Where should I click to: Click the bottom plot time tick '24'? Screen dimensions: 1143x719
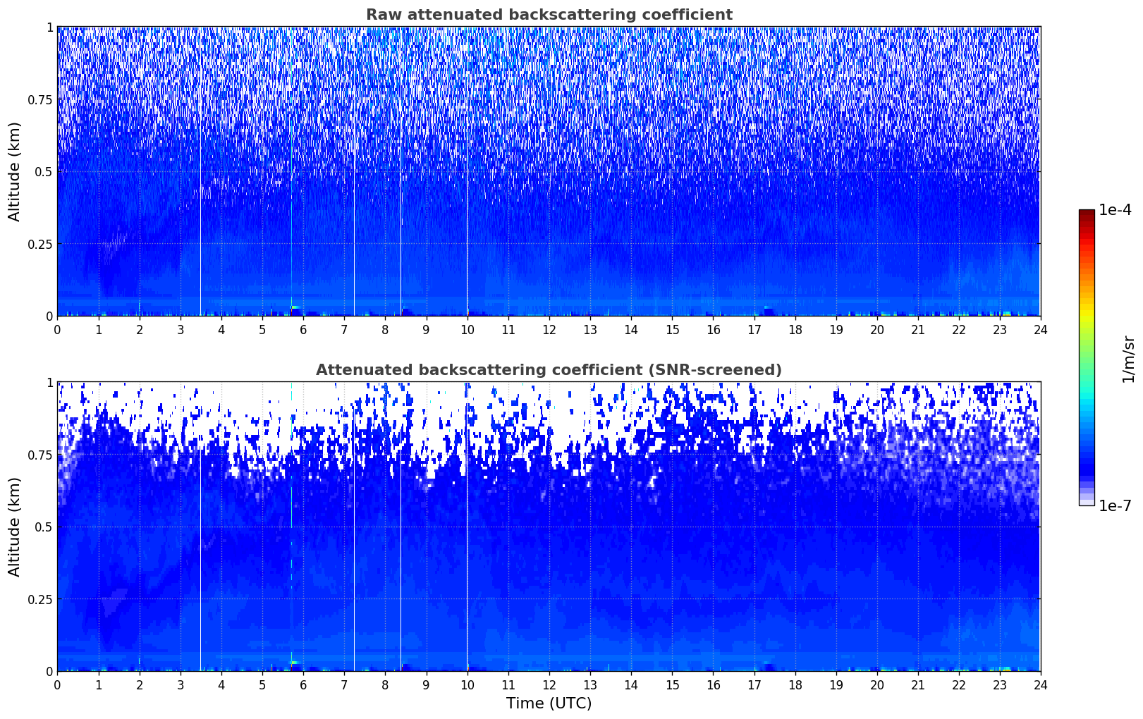[1040, 684]
